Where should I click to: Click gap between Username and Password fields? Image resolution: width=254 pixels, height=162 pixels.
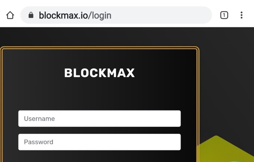pyautogui.click(x=99, y=130)
